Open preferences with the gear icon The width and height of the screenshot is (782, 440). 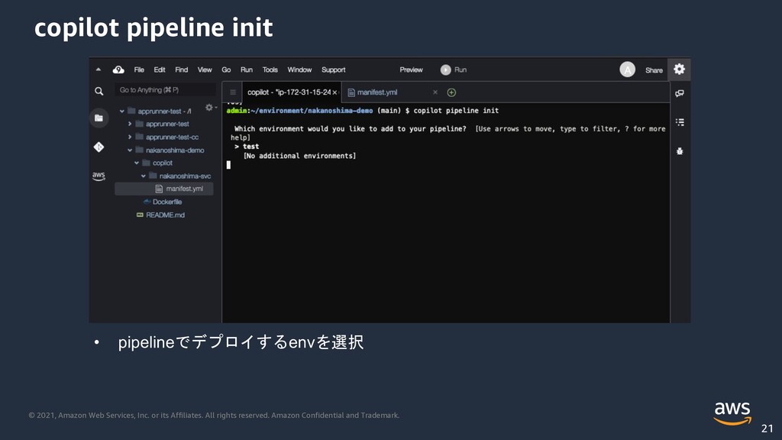[679, 70]
